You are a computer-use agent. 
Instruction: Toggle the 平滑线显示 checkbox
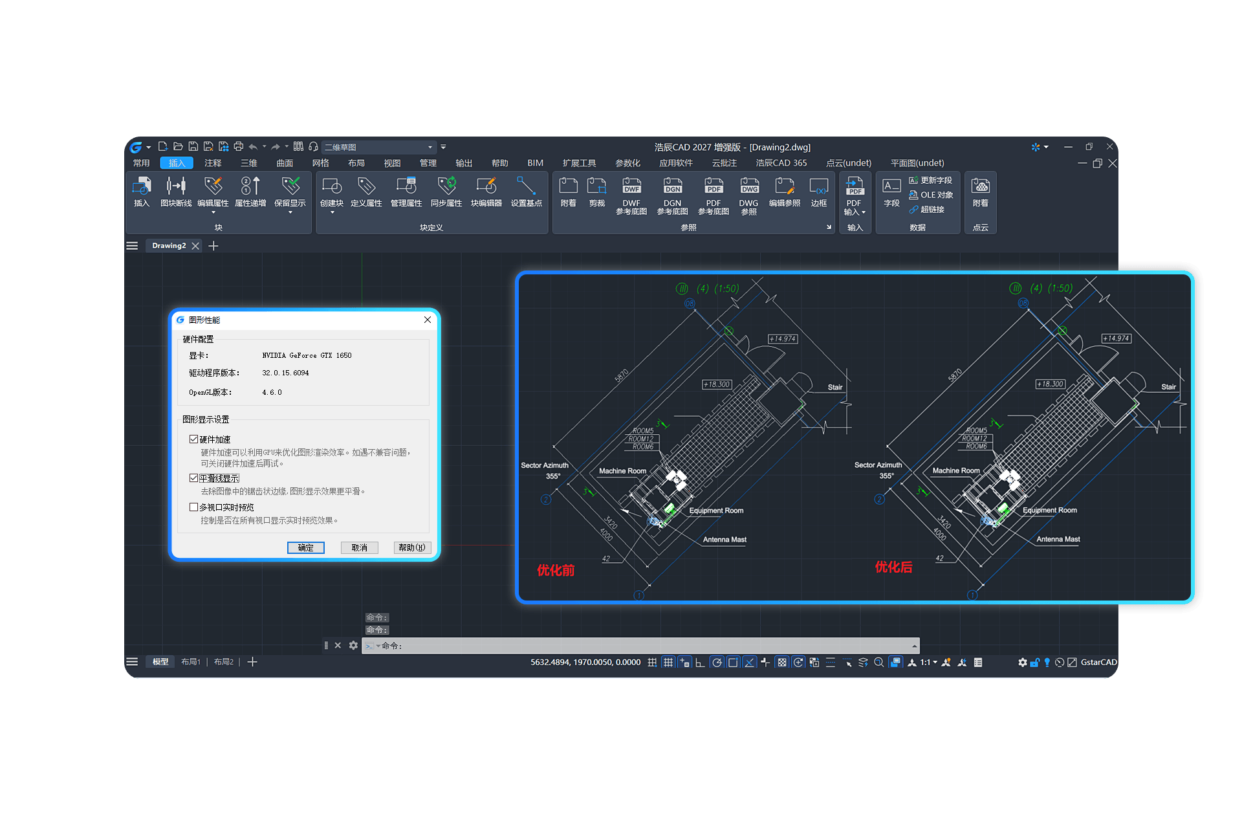(x=193, y=478)
